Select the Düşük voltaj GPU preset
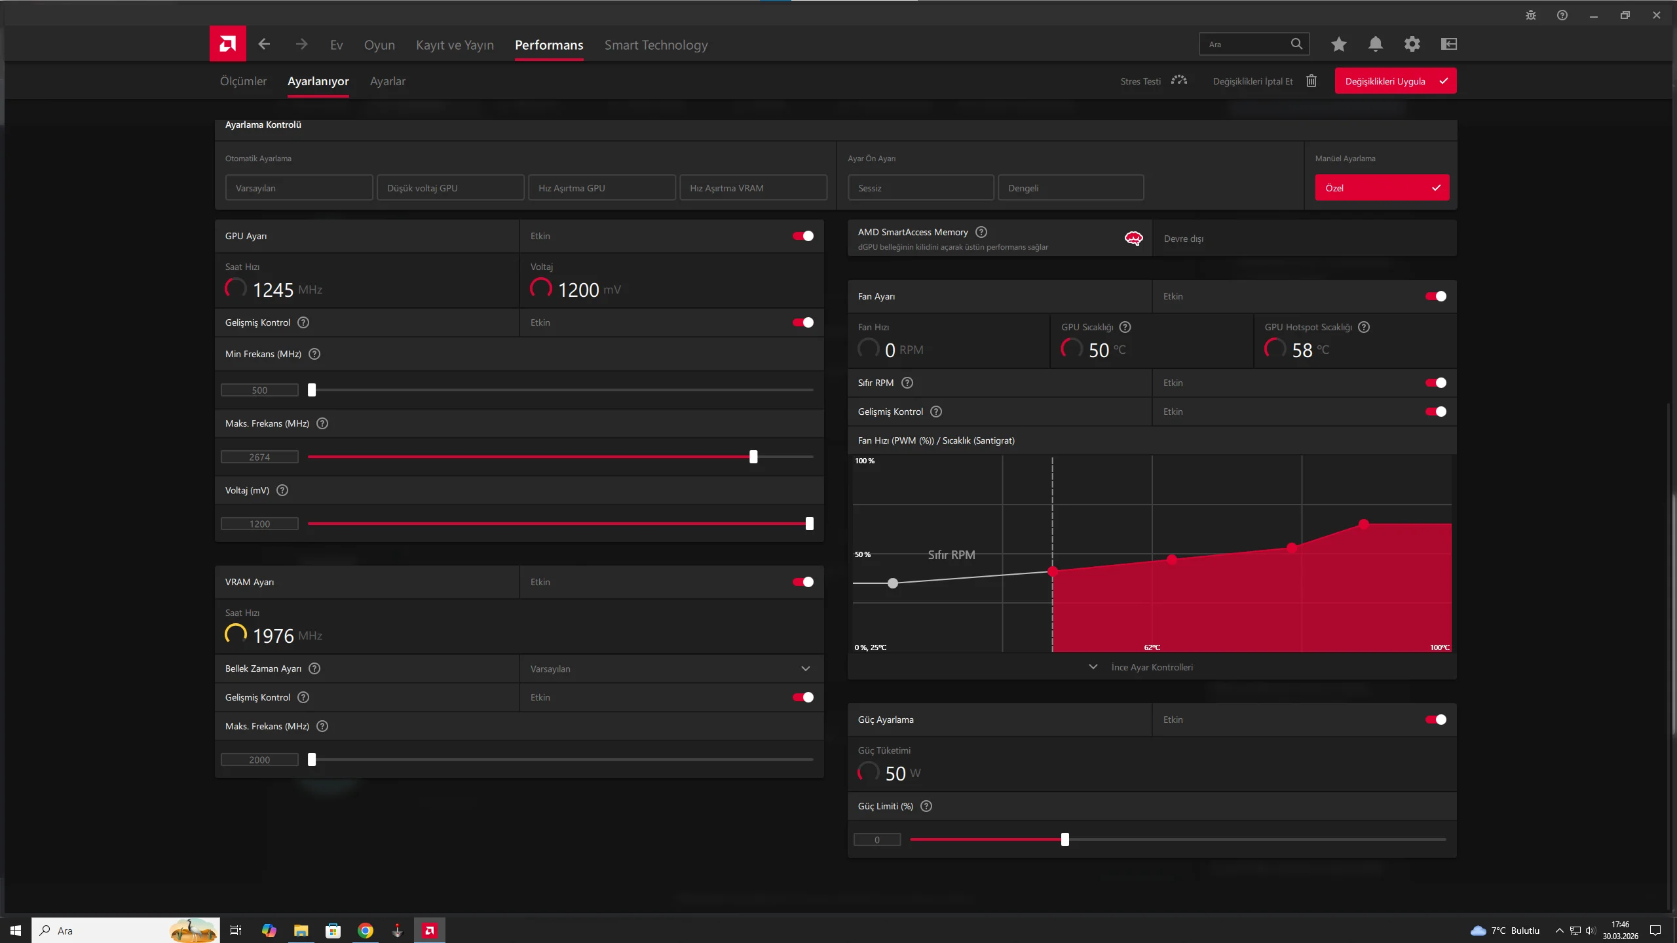 [450, 188]
